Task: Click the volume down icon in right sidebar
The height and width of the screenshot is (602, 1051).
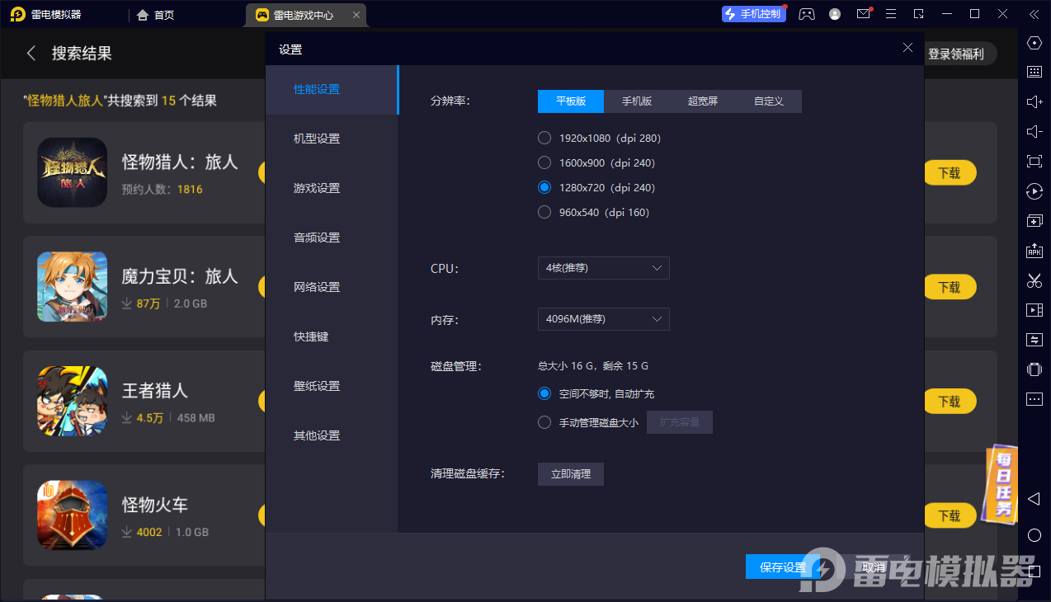Action: tap(1034, 132)
